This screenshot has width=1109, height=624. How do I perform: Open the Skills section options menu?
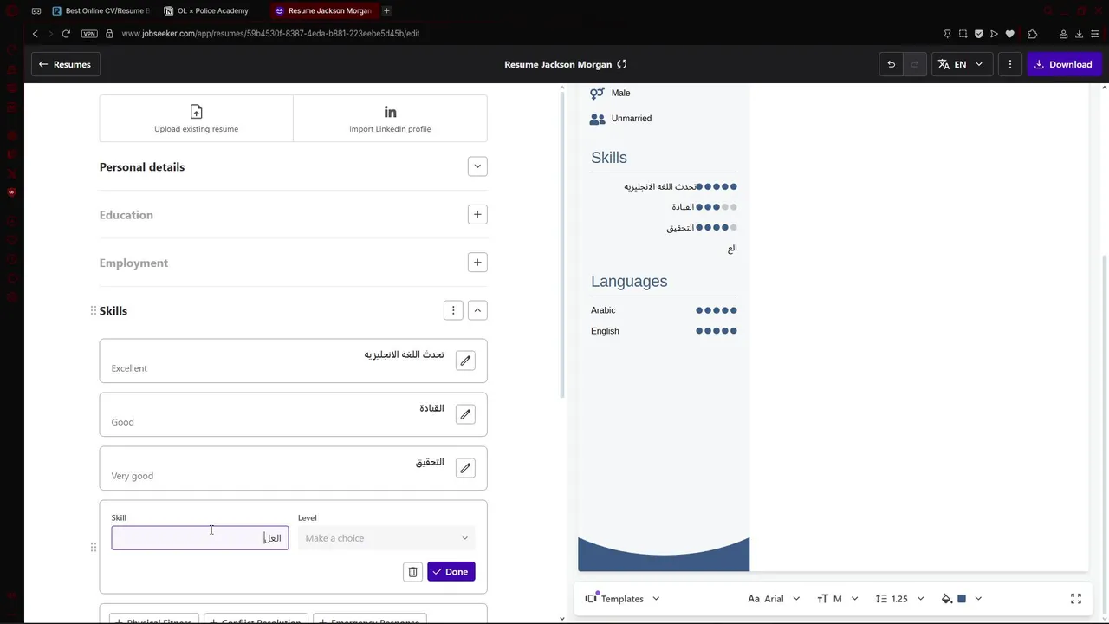[x=453, y=310]
